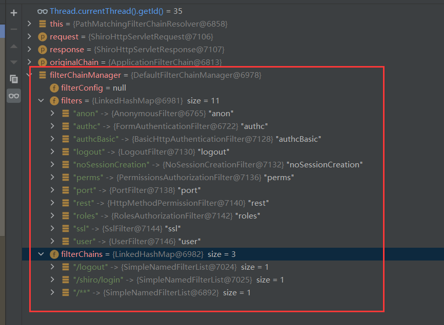This screenshot has height=325, width=444.
Task: Expand the "rest" HttpMethodPermissionFilter entry
Action: [52, 203]
